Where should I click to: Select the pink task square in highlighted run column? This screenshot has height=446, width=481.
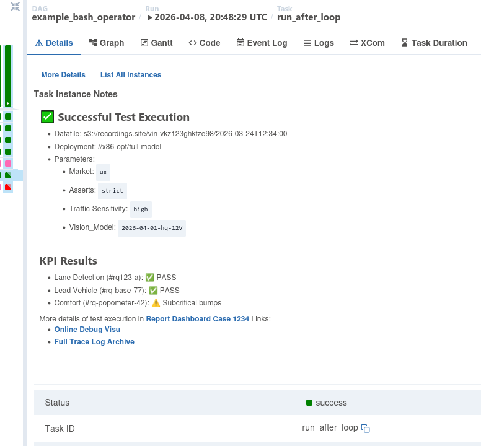8,164
